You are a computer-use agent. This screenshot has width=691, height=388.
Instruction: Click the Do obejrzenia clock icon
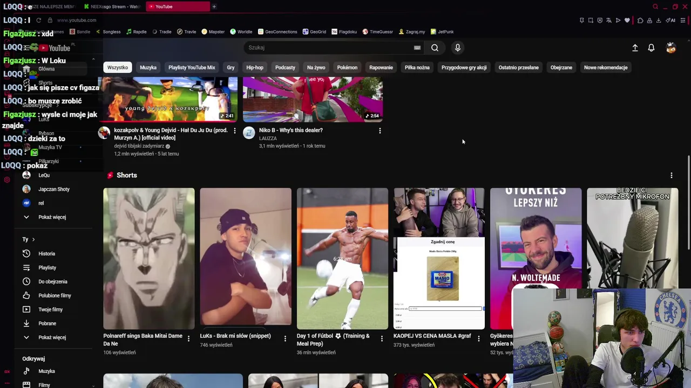pyautogui.click(x=26, y=281)
